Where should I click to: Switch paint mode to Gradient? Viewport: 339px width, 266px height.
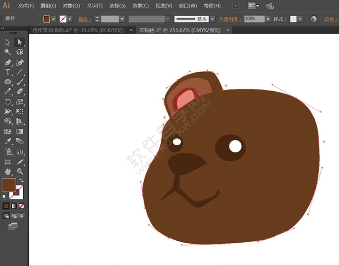(14, 206)
